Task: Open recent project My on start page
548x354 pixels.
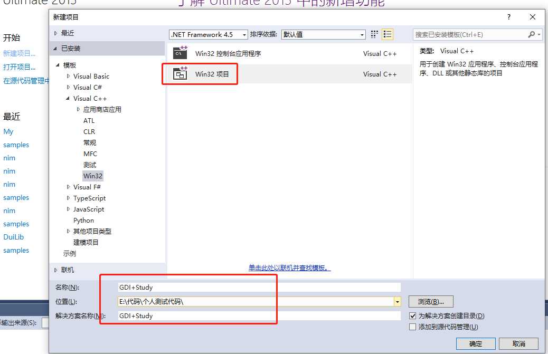Action: pos(8,131)
